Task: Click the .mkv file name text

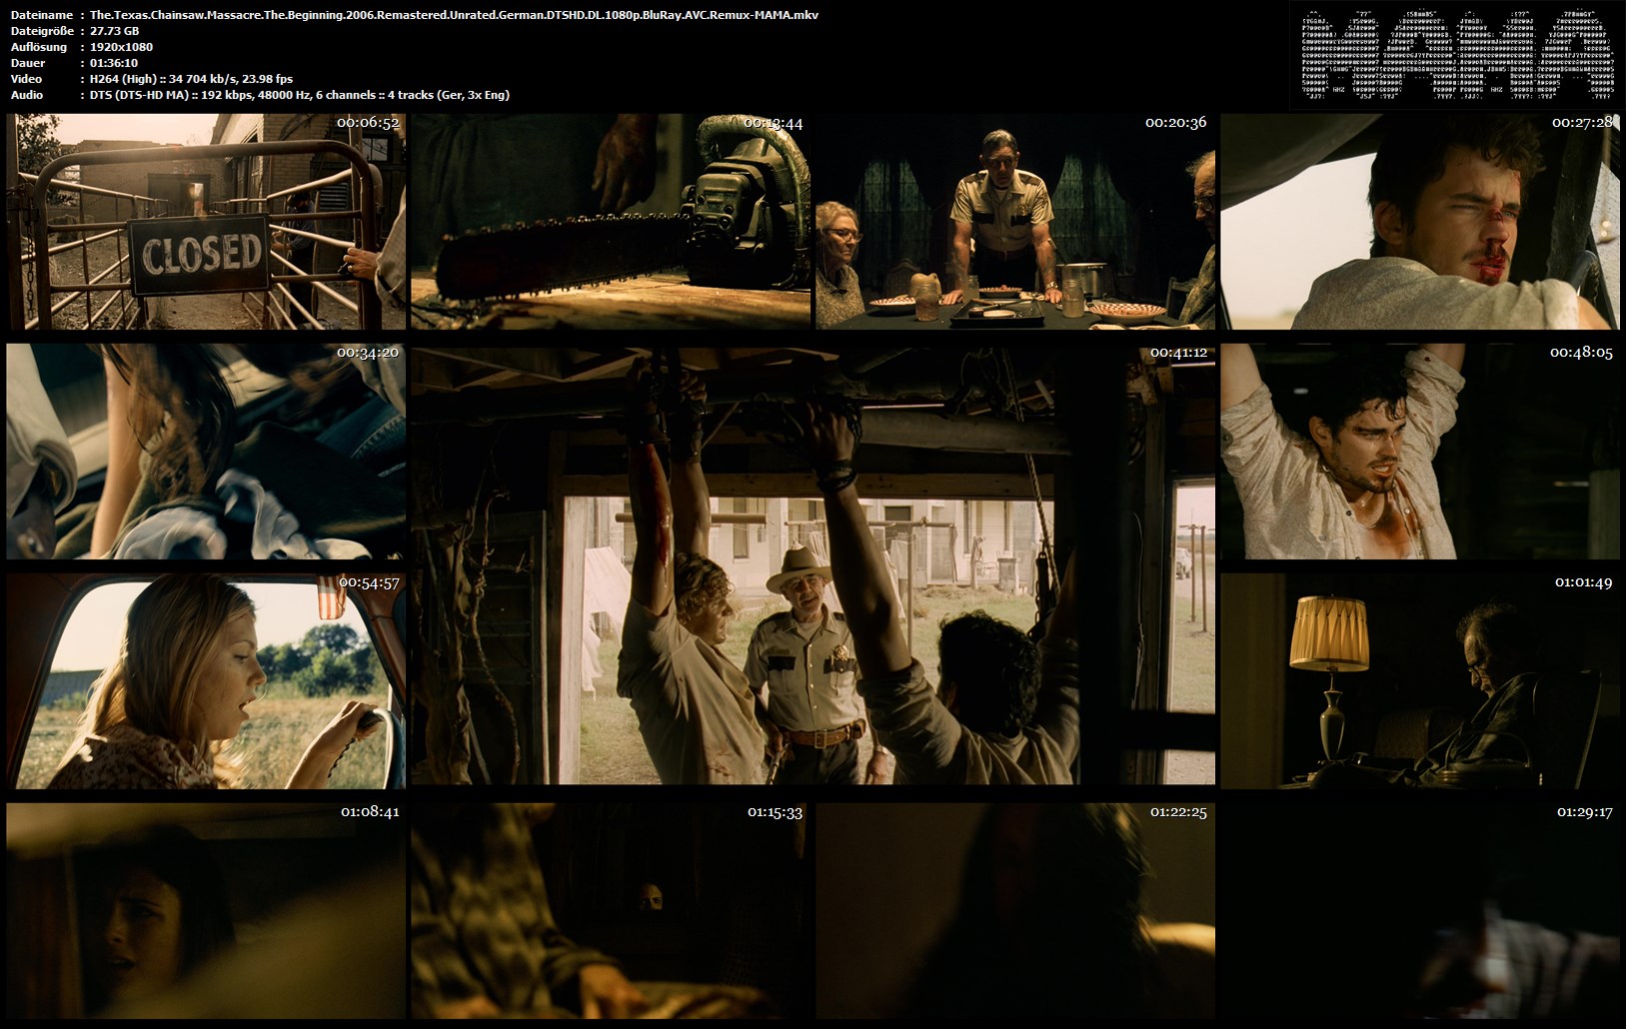Action: point(454,15)
